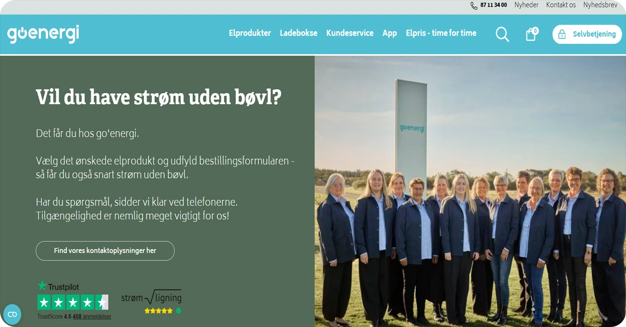Viewport: 626px width, 327px height.
Task: Click the go'energi logo in header
Action: [43, 34]
